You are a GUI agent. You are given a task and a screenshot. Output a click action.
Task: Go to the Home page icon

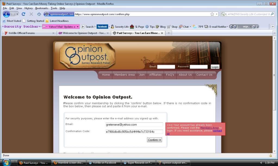39,14
